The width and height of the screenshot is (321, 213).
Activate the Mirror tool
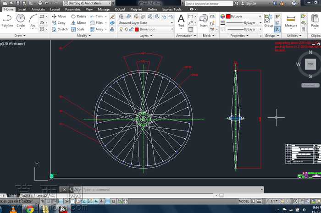[78, 23]
